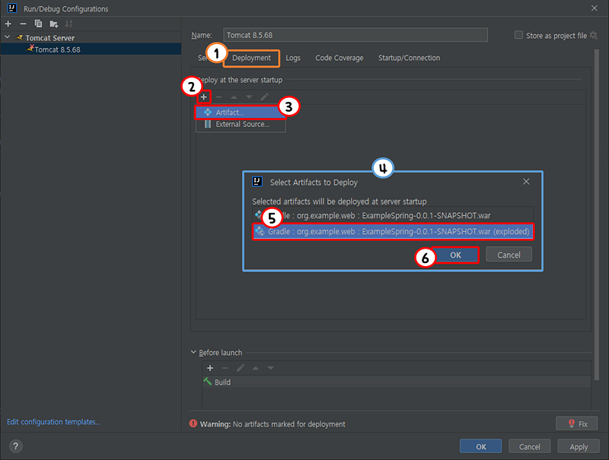609x460 pixels.
Task: Enable Store as project file checkbox
Action: point(518,35)
